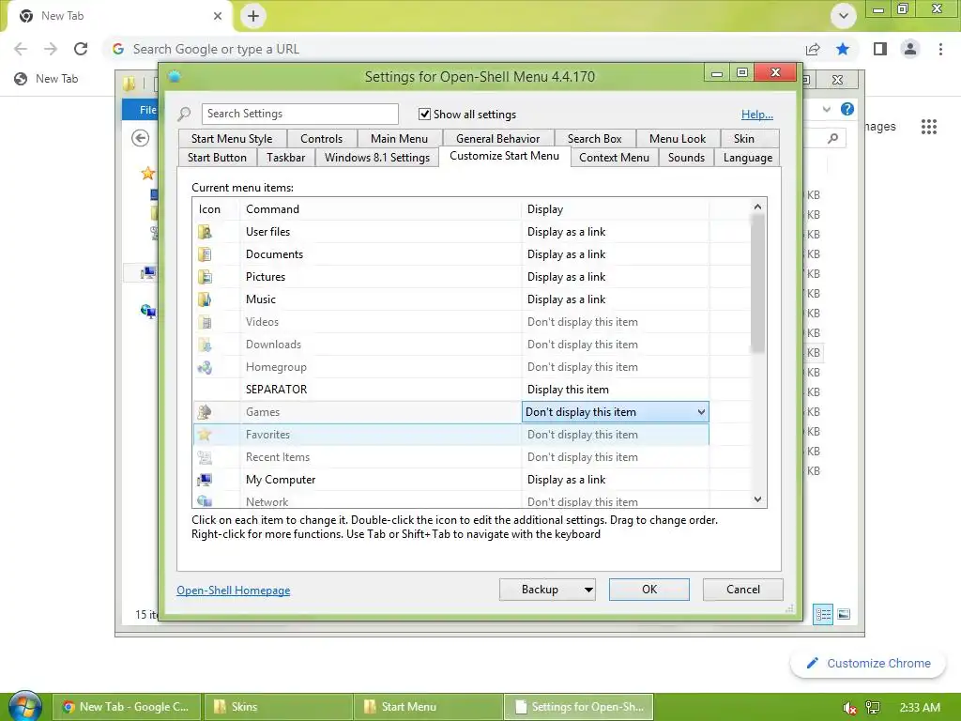Select the Recent Items command text
Viewport: 961px width, 721px height.
278,457
